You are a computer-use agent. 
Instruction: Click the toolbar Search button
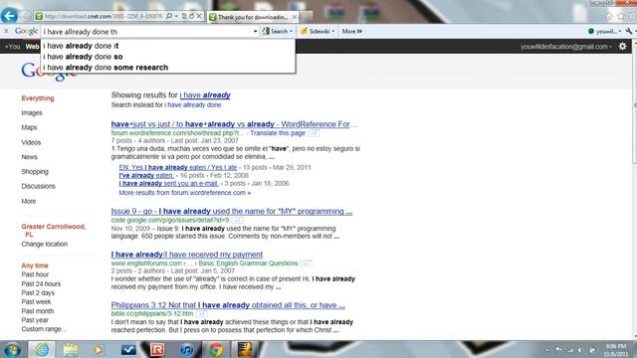click(275, 31)
